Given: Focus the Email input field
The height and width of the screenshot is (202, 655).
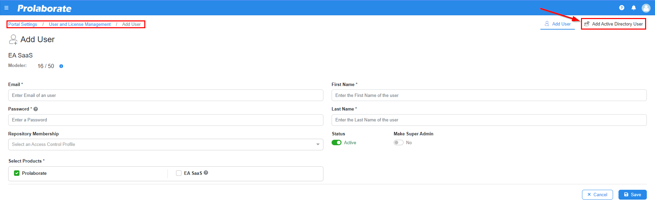Looking at the screenshot, I should [x=166, y=95].
